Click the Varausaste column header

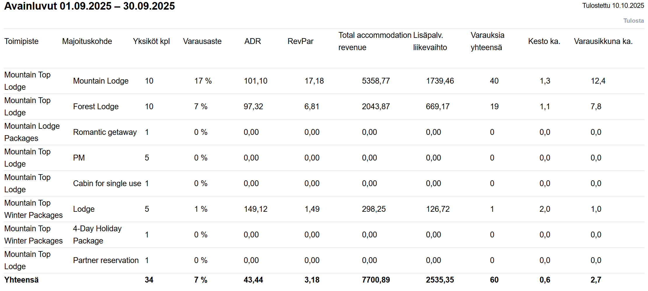click(x=202, y=41)
